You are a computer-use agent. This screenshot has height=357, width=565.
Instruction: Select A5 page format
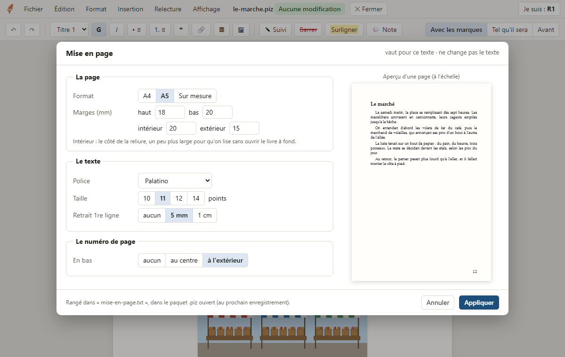tap(165, 96)
